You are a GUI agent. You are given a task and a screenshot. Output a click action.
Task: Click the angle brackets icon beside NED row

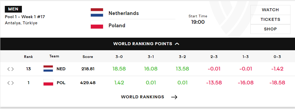(x=10, y=69)
